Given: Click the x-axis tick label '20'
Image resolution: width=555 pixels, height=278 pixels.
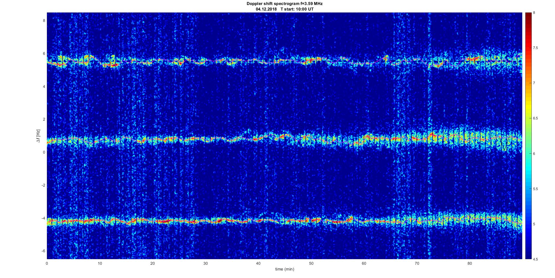Looking at the screenshot, I should (x=153, y=264).
